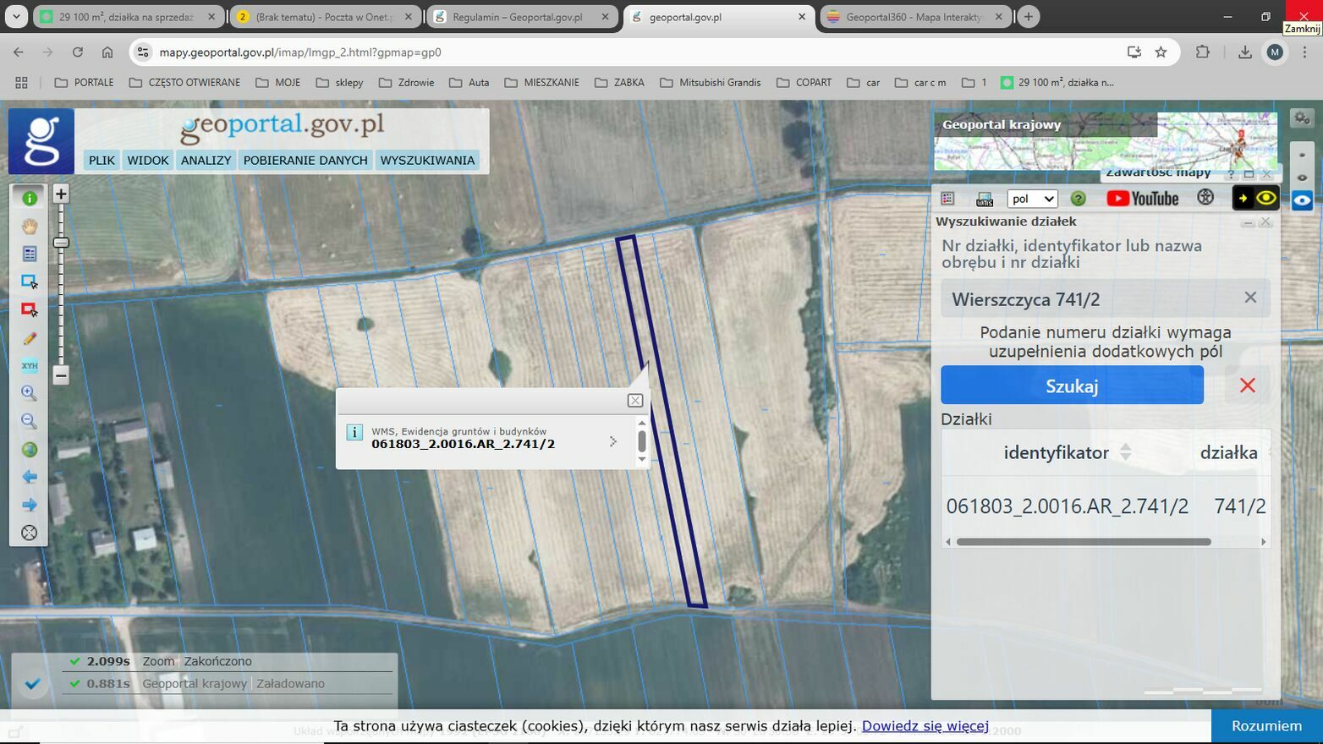Open browser tab search dropdown
This screenshot has width=1323, height=744.
coord(15,16)
